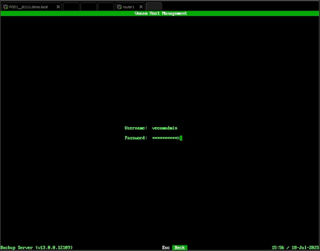
Task: Click the Veeam Host Management title bar
Action: click(x=160, y=13)
